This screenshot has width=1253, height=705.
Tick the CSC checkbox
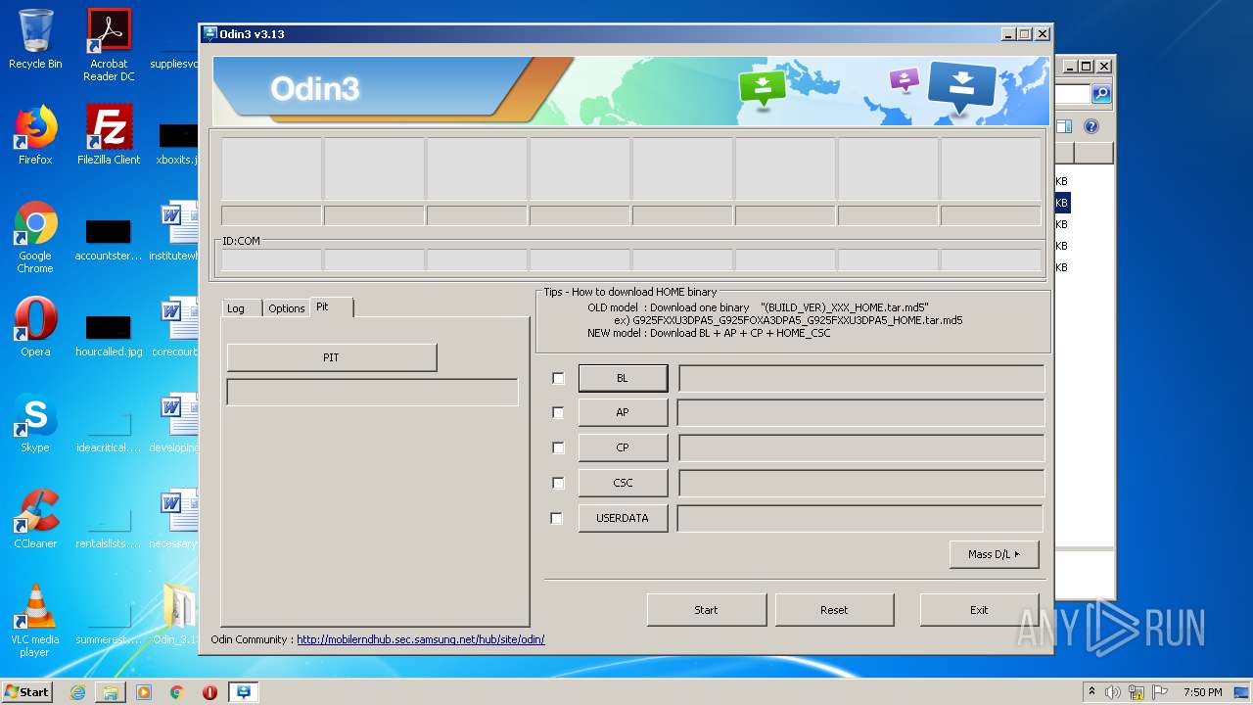[x=558, y=483]
